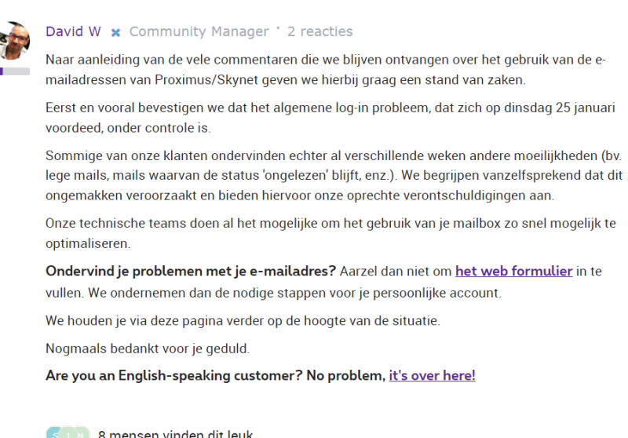Click bold text 'Ondervind je problemen met je e-mailadres?'
Image resolution: width=628 pixels, height=438 pixels.
click(191, 272)
